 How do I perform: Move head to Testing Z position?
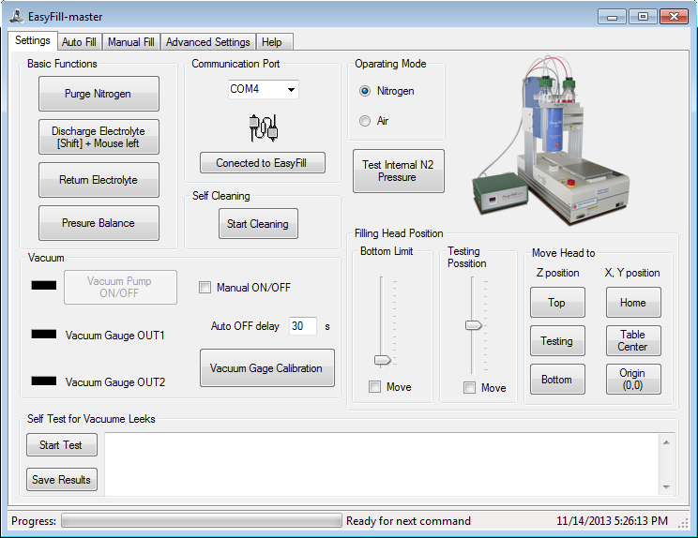click(x=557, y=341)
